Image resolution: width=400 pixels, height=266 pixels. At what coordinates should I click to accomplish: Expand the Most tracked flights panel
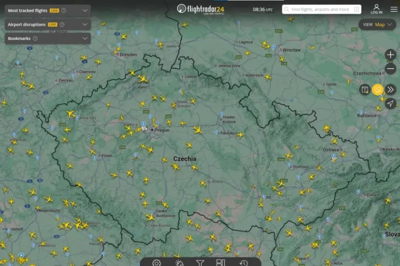tap(85, 10)
